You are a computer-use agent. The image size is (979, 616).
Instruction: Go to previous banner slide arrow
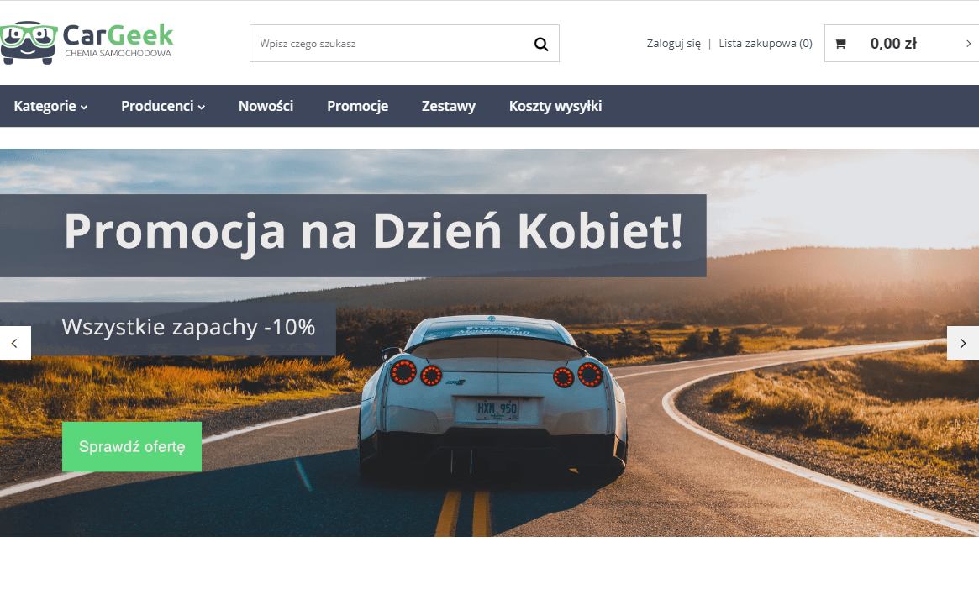pyautogui.click(x=15, y=343)
